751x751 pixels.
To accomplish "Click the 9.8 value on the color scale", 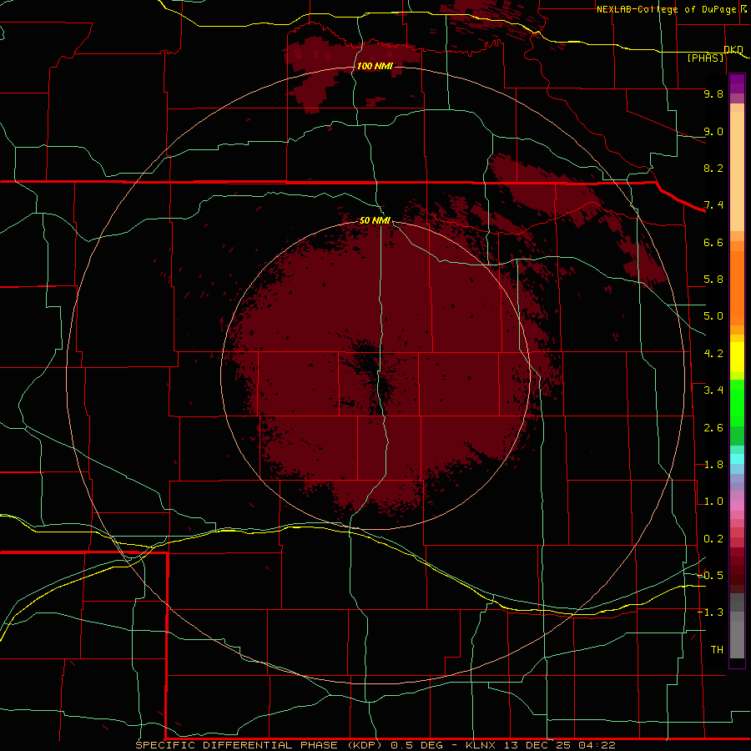I will tap(713, 93).
